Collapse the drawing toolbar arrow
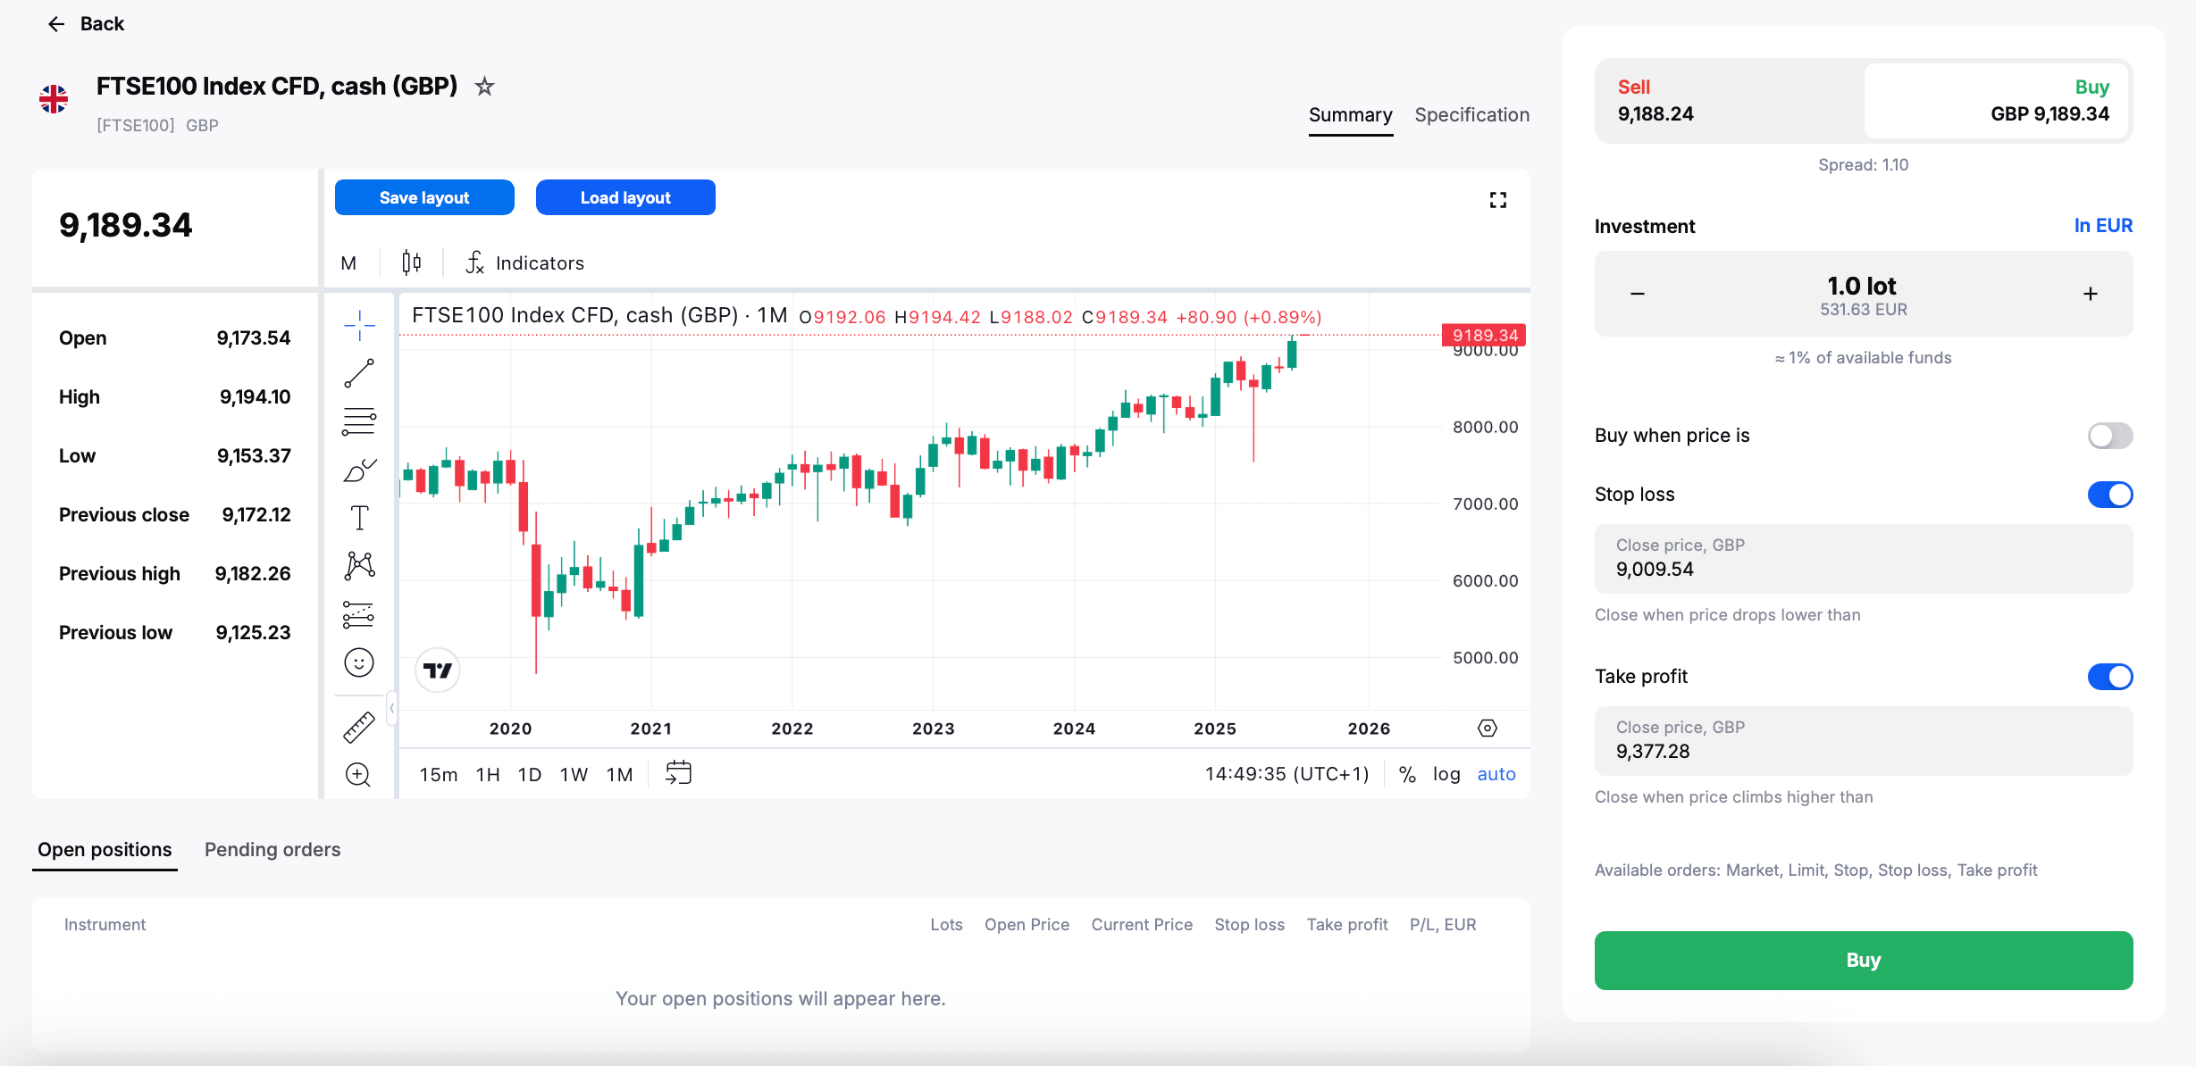The width and height of the screenshot is (2196, 1066). (391, 709)
